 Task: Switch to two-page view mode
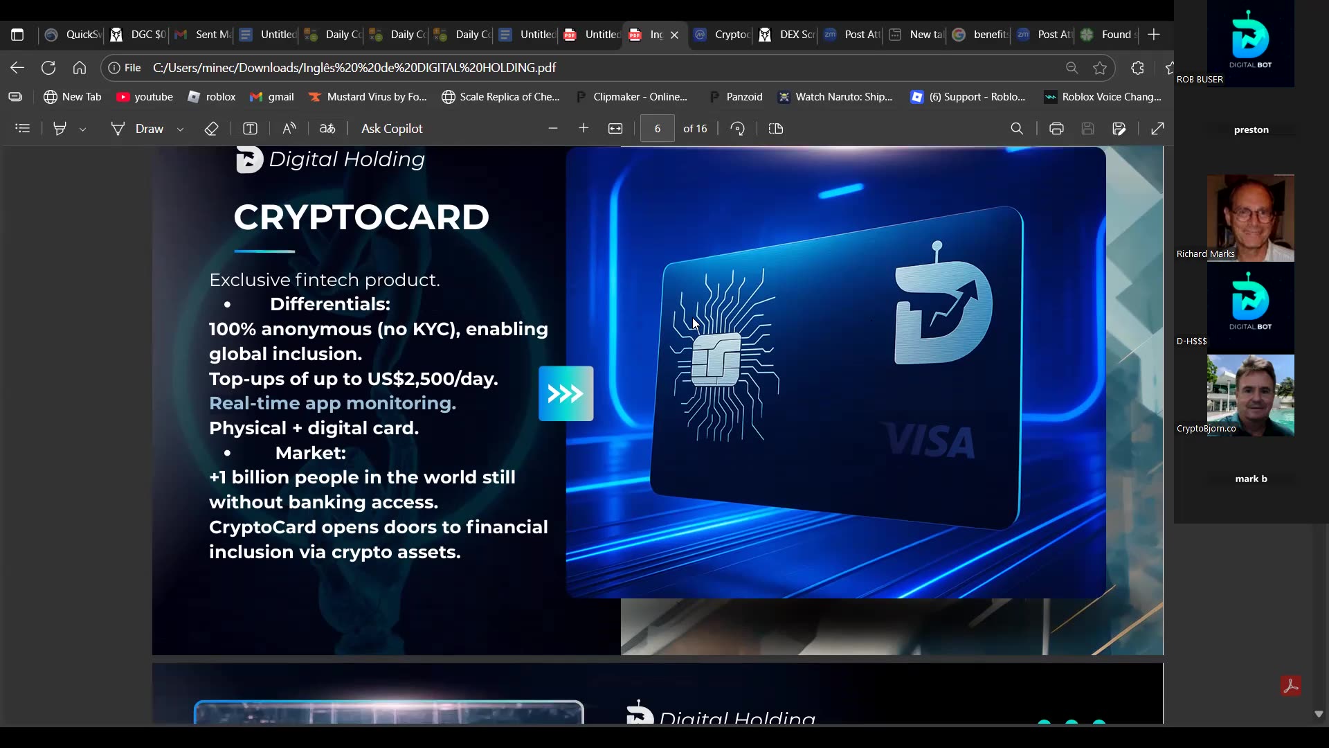click(776, 128)
